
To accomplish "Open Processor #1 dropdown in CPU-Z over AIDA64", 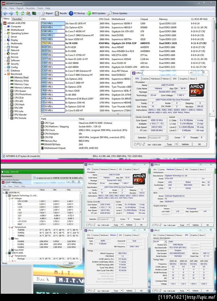I will pyautogui.click(x=166, y=138).
